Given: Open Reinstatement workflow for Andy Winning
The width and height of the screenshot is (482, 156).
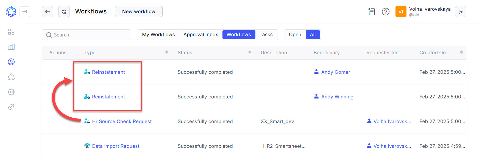Looking at the screenshot, I should [108, 97].
